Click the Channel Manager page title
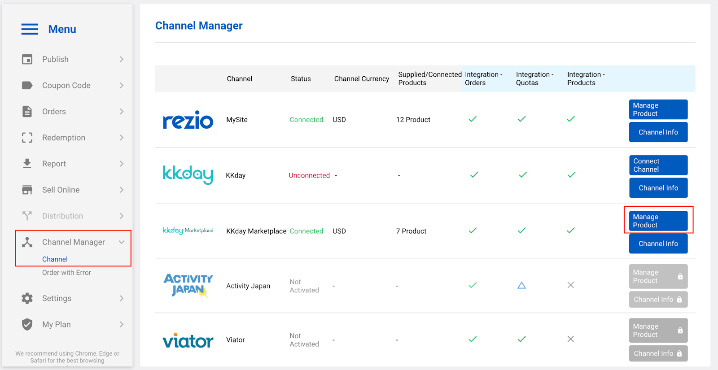The image size is (718, 370). [x=199, y=26]
